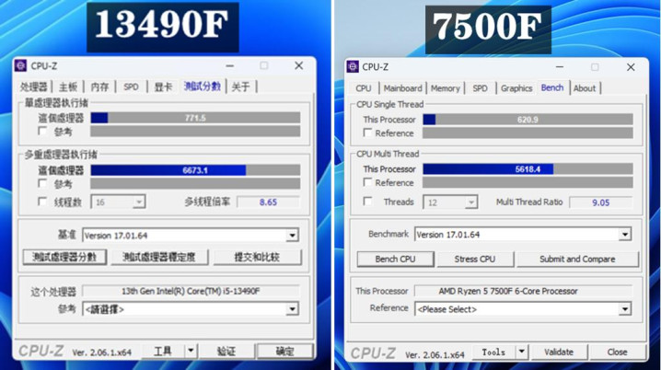Expand Tools arrow dropdown in right window

click(x=521, y=352)
